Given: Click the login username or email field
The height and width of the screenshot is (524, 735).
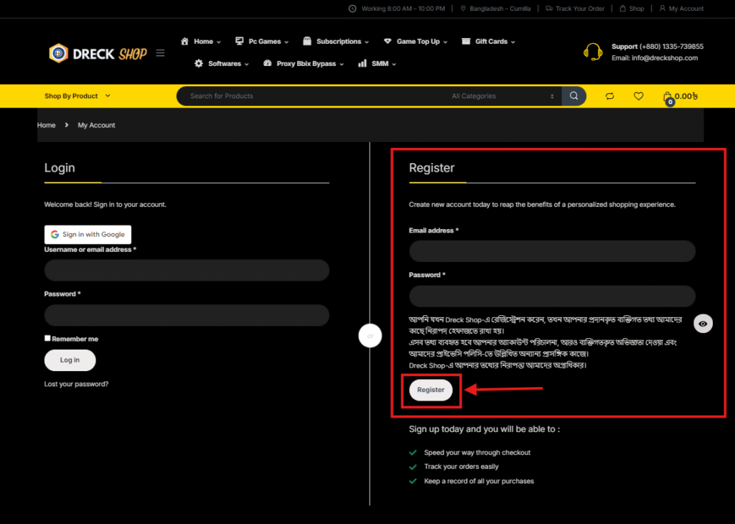Looking at the screenshot, I should coord(187,271).
